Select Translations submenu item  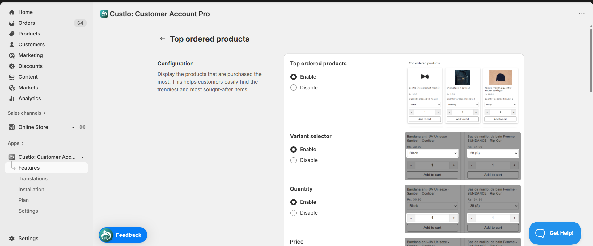pos(33,178)
